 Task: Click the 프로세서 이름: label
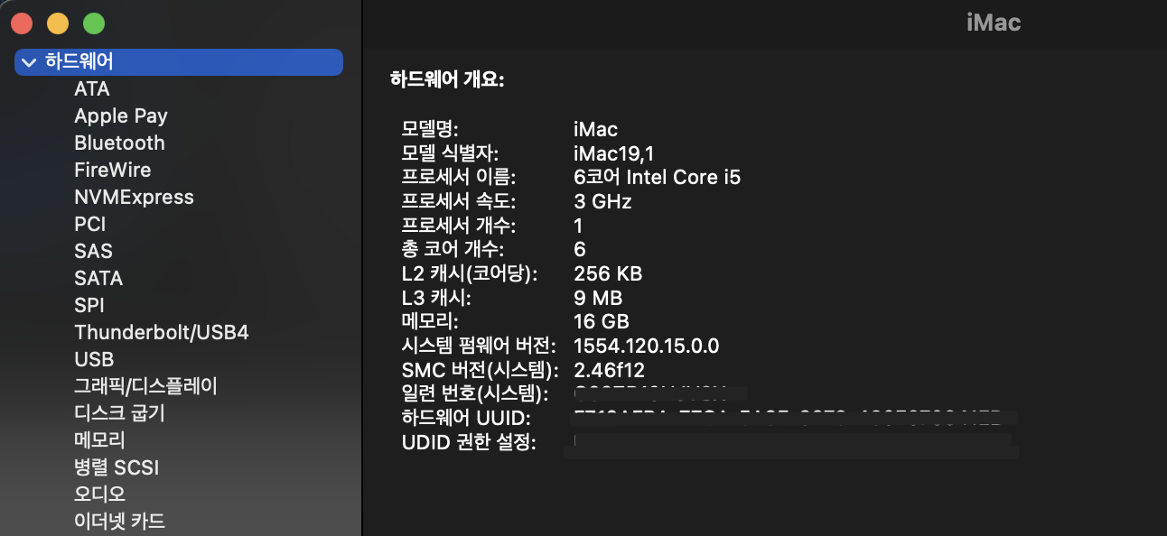(459, 177)
